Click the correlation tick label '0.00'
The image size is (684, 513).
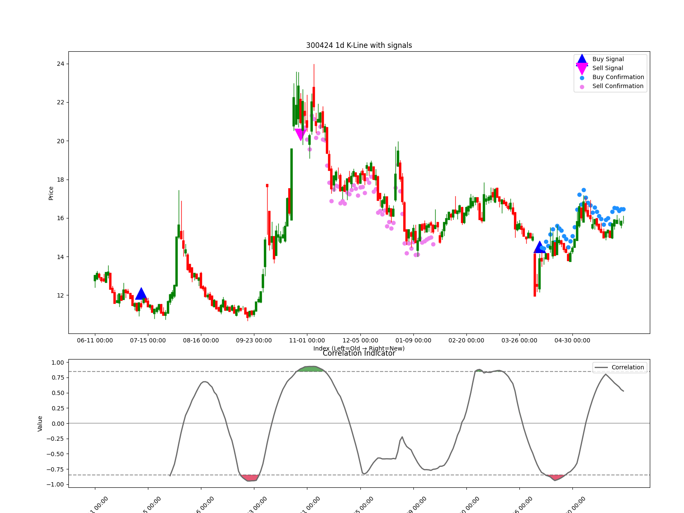(58, 424)
